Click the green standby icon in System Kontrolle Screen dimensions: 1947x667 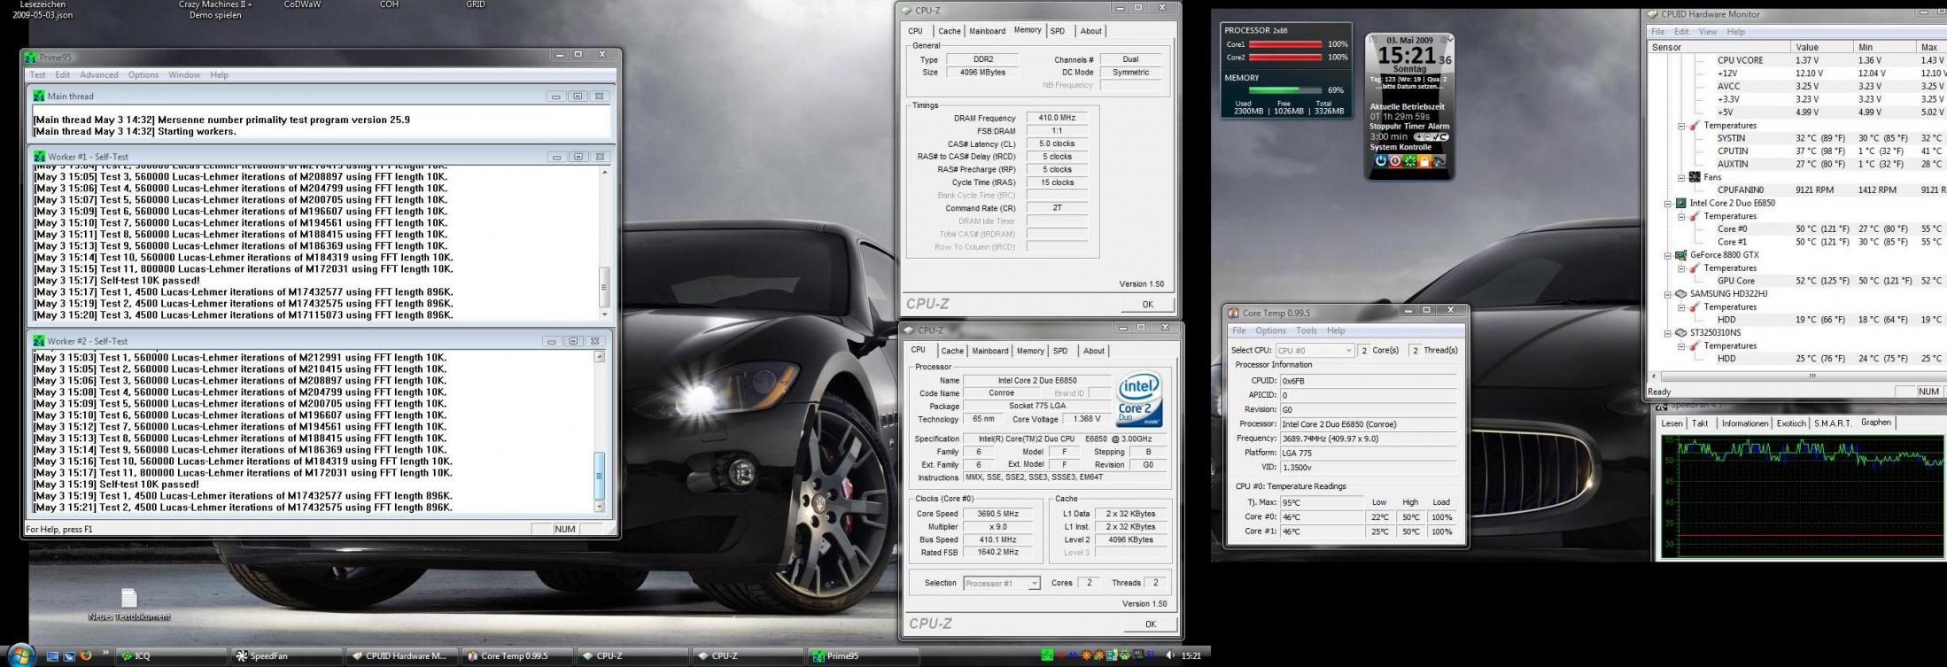tap(1409, 161)
